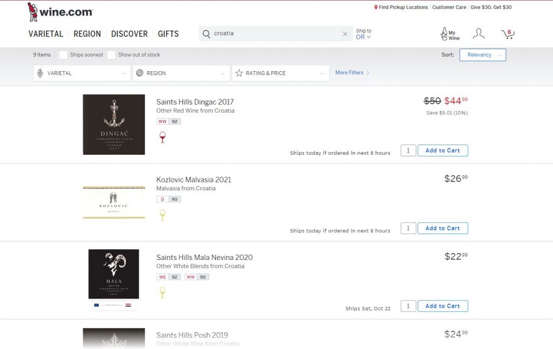Click the $26.99 price for Kozlovic Malvasia
Screen dimensions: 553x349
click(456, 179)
